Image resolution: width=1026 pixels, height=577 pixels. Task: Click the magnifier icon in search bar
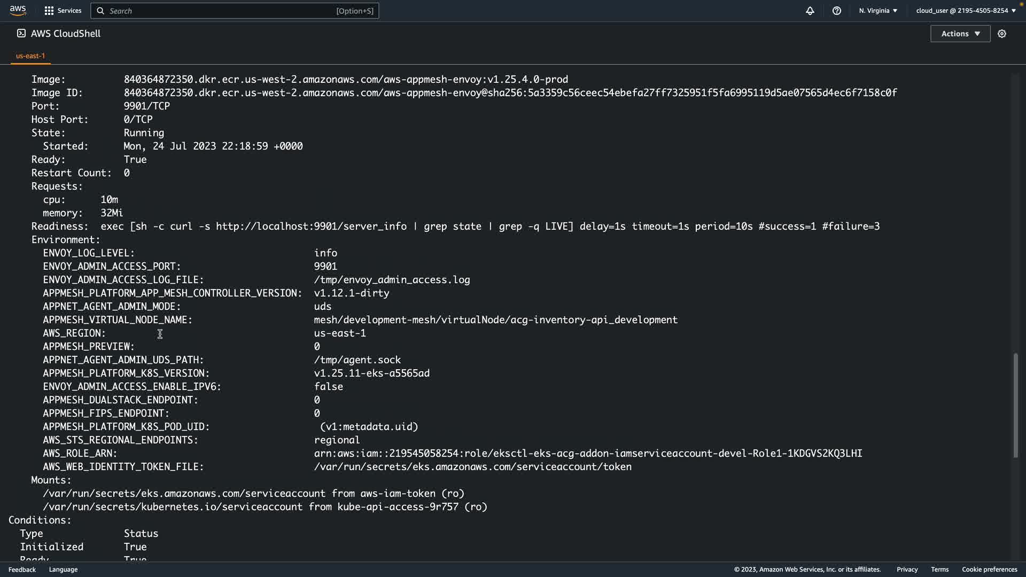pyautogui.click(x=100, y=11)
